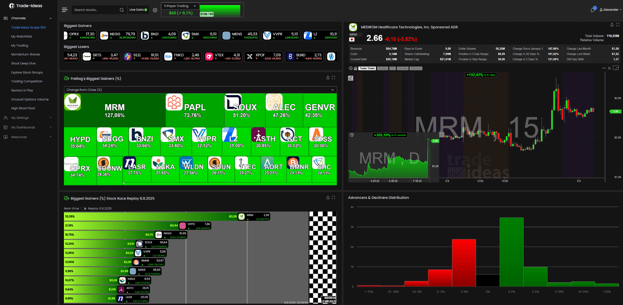Viewport: 623px width, 305px height.
Task: Select the chart drawing pencil tool
Action: click(x=351, y=78)
